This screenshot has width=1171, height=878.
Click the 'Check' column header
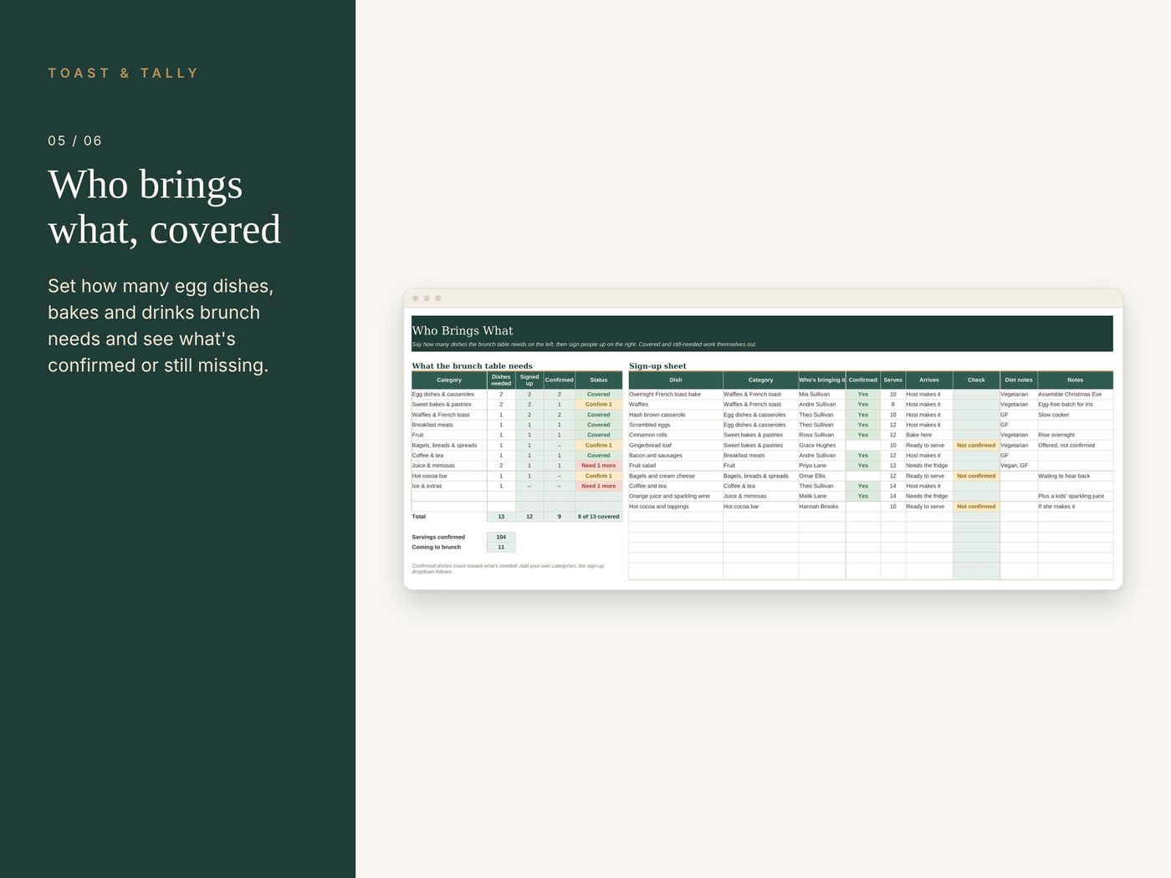(976, 380)
